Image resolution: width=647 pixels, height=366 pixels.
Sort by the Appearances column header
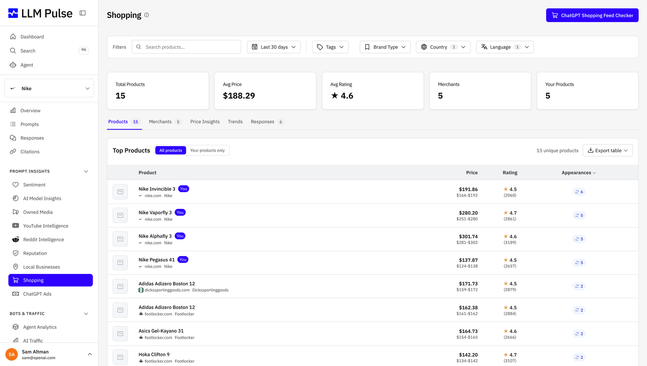[578, 173]
